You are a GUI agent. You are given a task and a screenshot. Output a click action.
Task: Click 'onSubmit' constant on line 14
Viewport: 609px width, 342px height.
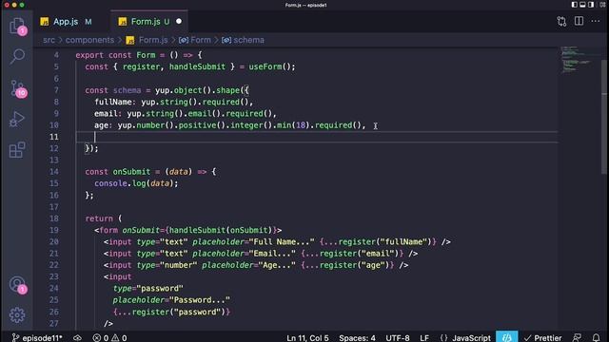click(x=131, y=171)
